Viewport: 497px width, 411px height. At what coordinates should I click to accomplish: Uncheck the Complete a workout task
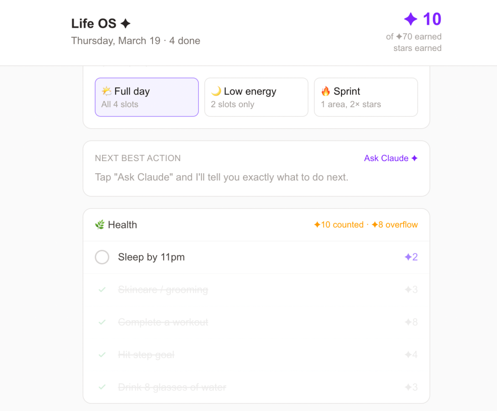[x=102, y=322]
